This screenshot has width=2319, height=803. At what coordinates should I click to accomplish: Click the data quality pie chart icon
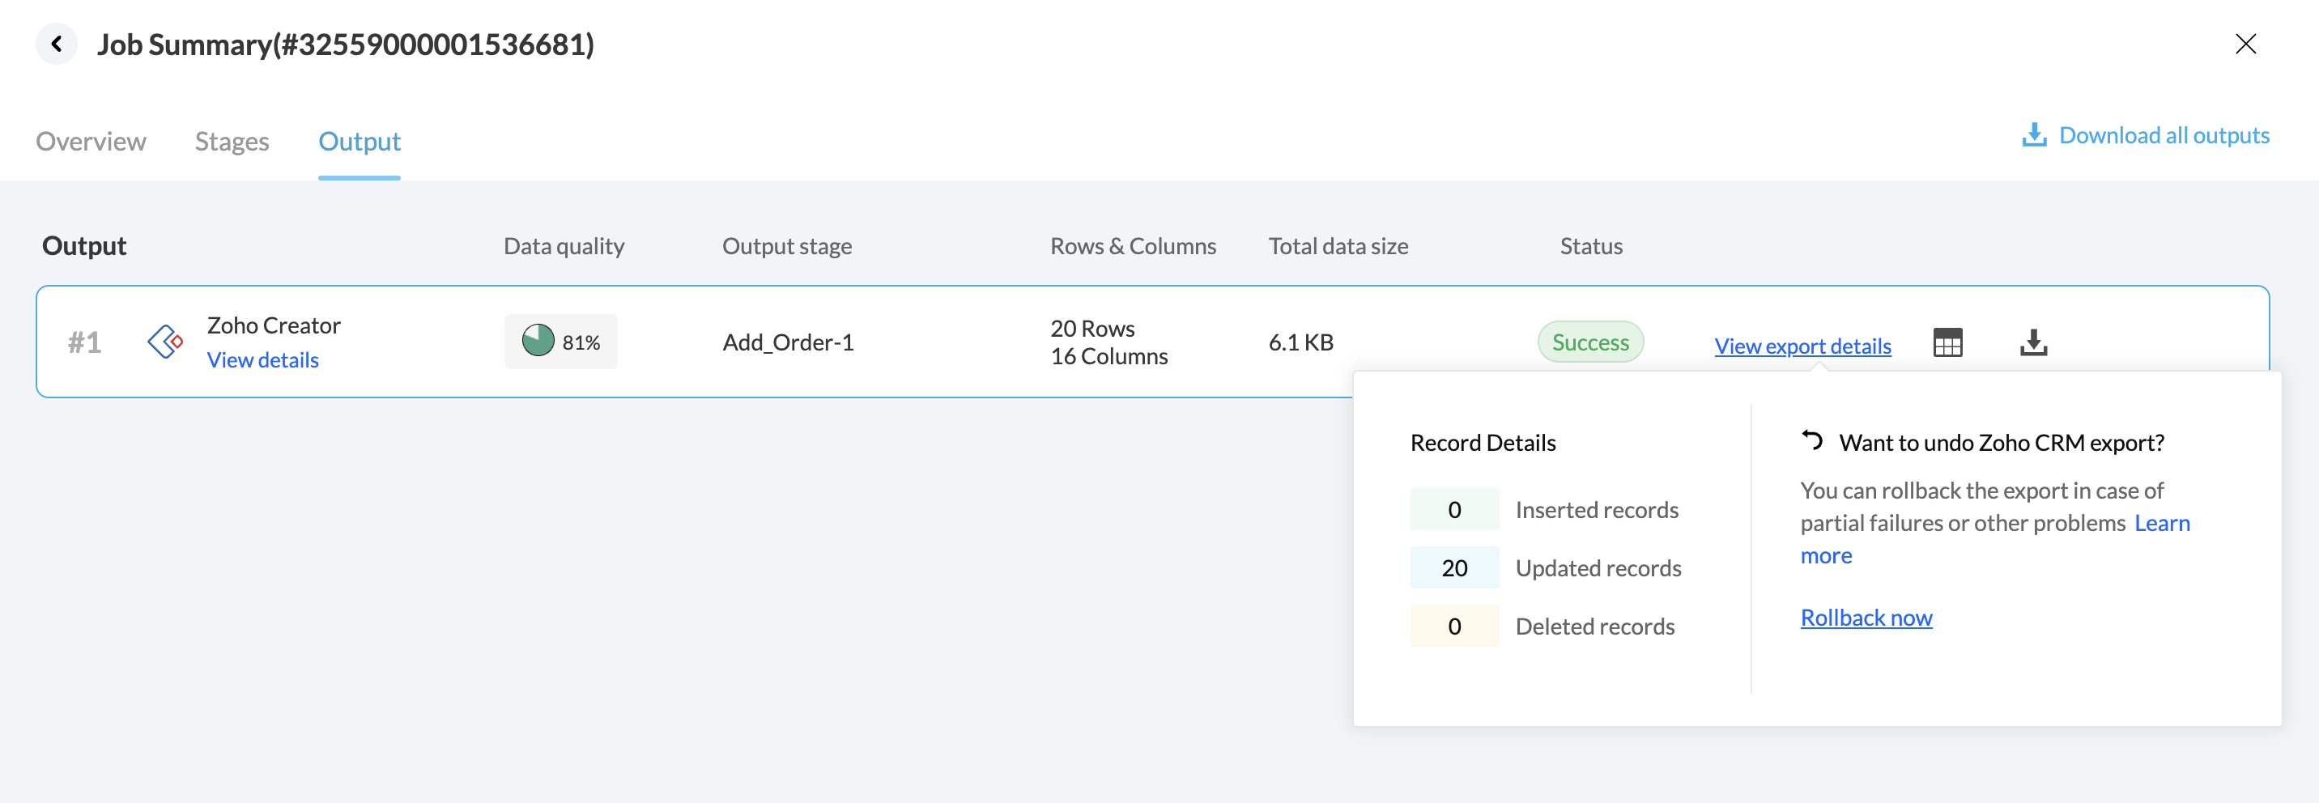[x=538, y=341]
